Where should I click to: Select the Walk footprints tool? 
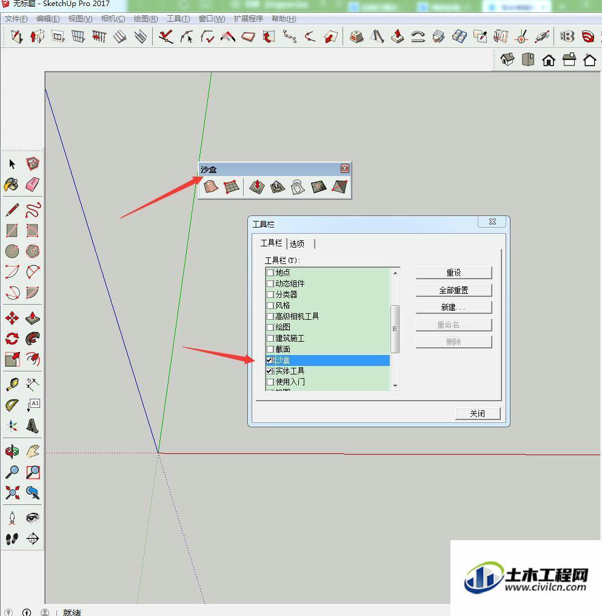[12, 538]
